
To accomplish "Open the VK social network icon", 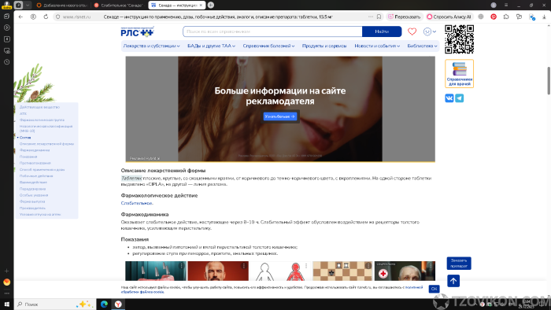I will pos(449,98).
